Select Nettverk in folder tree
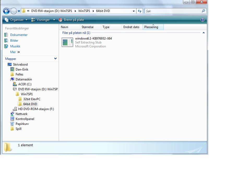The image size is (238, 178). 22,114
